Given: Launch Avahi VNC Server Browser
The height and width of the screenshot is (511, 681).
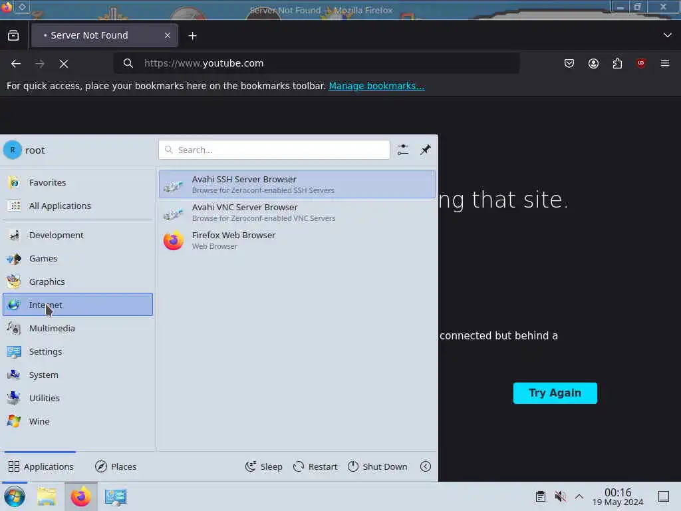Looking at the screenshot, I should pyautogui.click(x=297, y=212).
